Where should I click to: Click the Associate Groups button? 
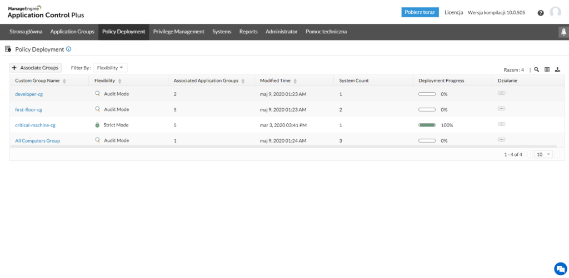[35, 68]
